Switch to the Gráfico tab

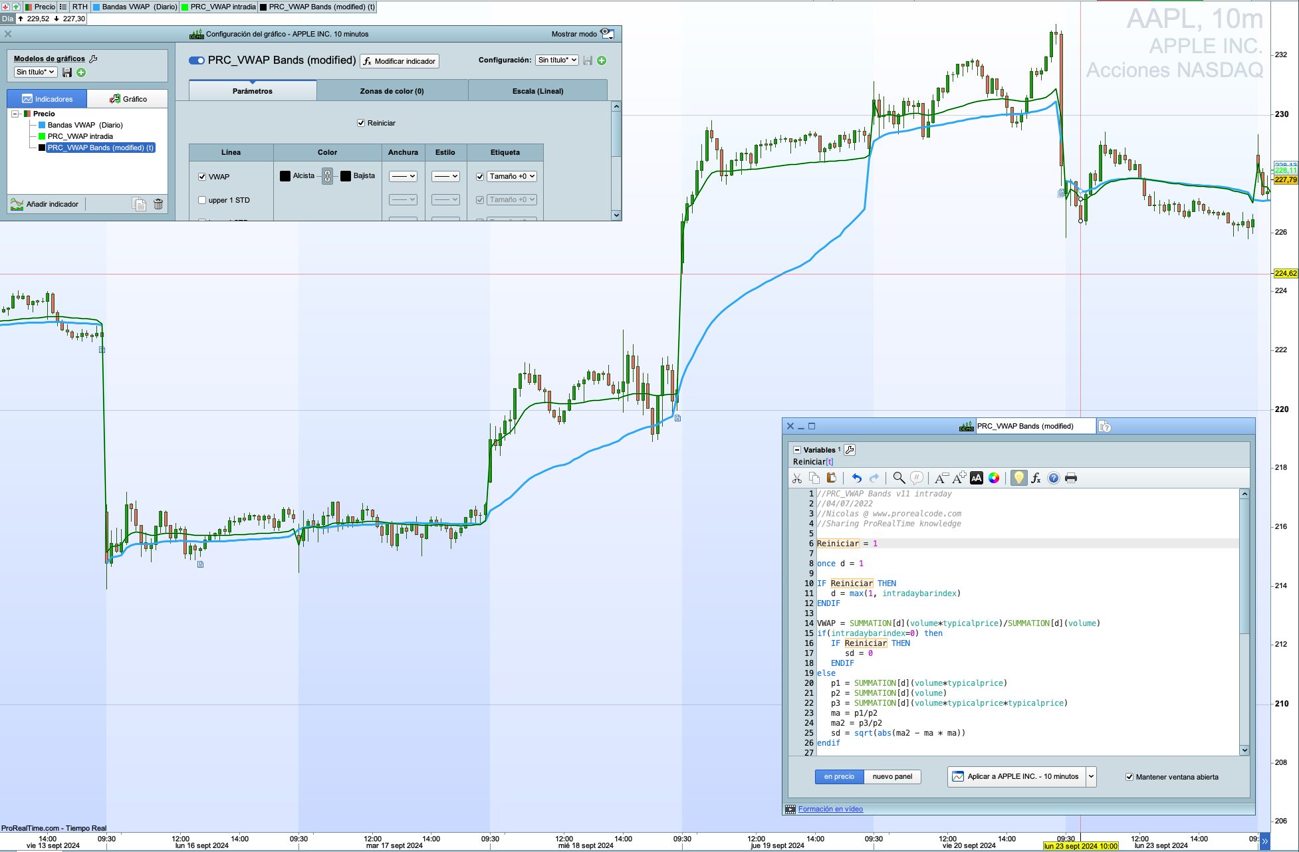point(128,99)
